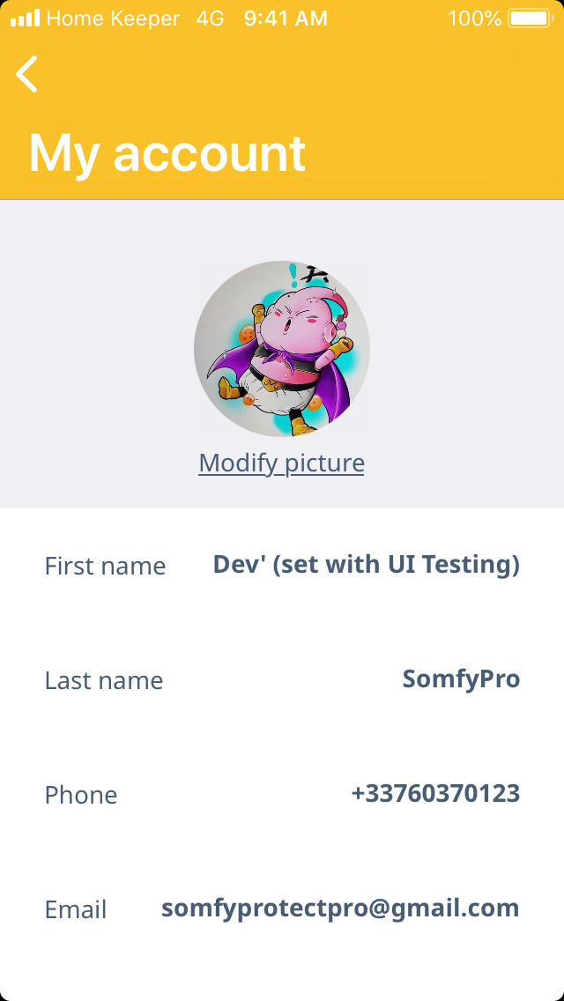Edit the last name SomfyPro
The width and height of the screenshot is (564, 1001).
tap(461, 678)
